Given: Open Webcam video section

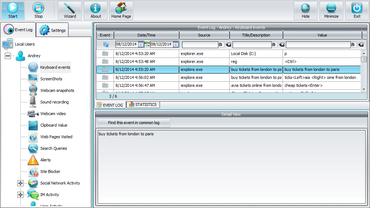Looking at the screenshot, I should point(53,114).
